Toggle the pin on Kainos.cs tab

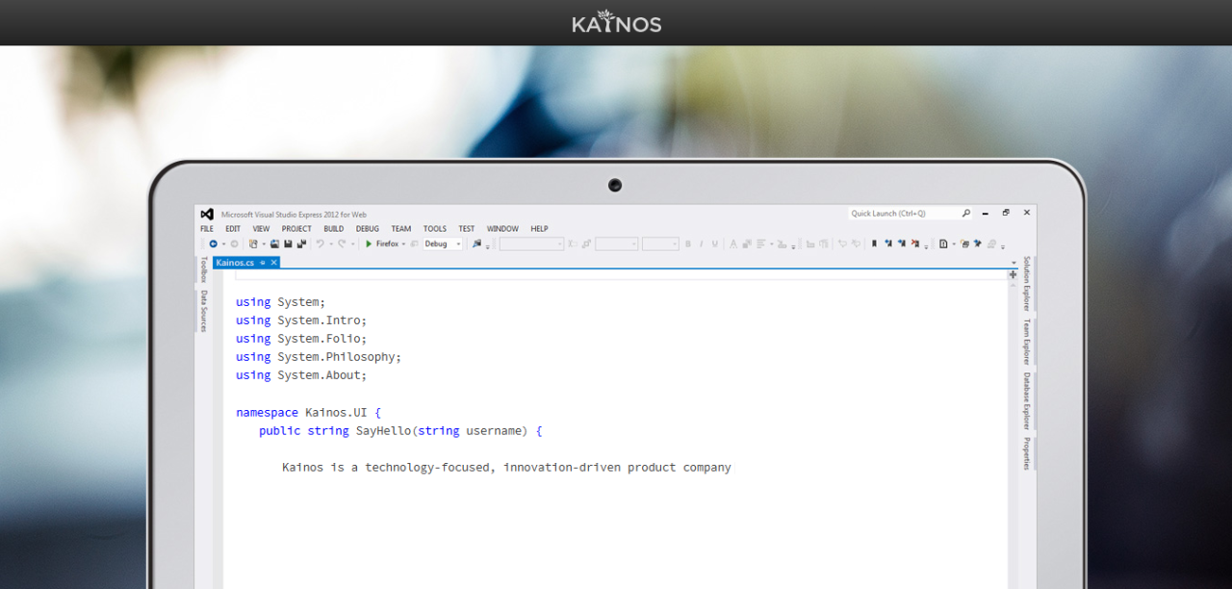click(263, 263)
